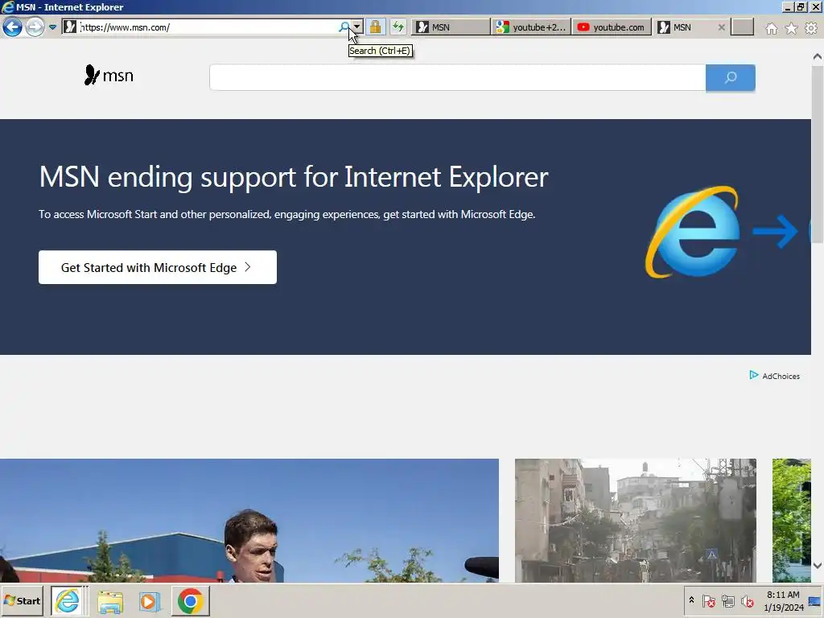
Task: Open the clock showing 8:11 AM
Action: pyautogui.click(x=784, y=601)
